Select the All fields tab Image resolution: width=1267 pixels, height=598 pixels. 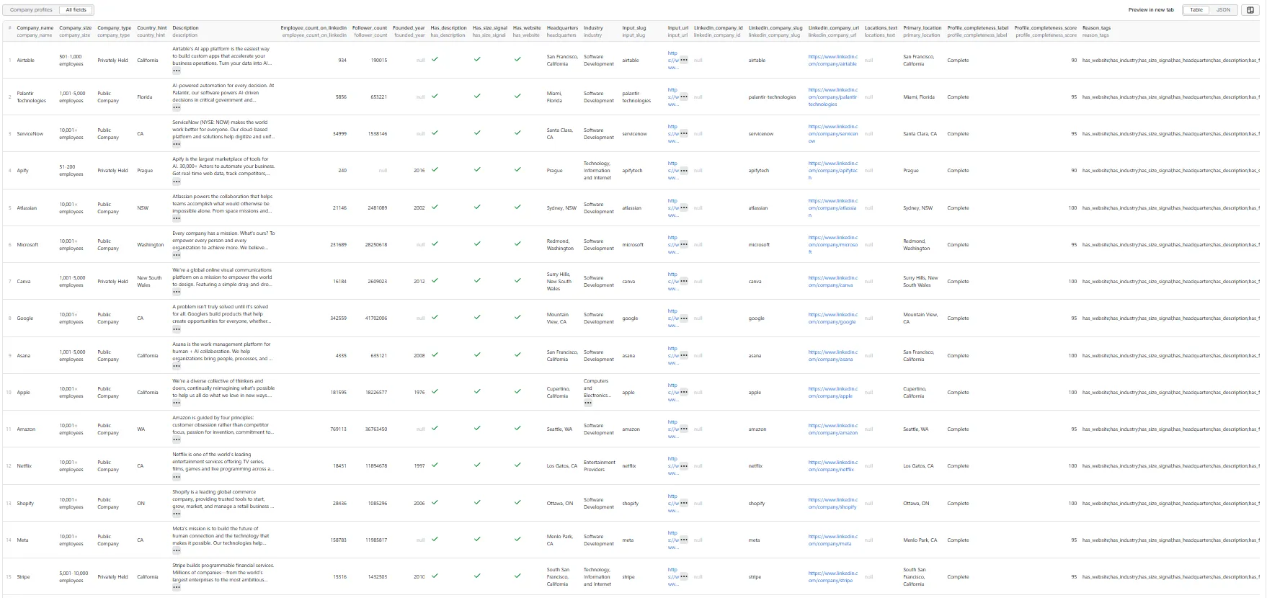[76, 10]
